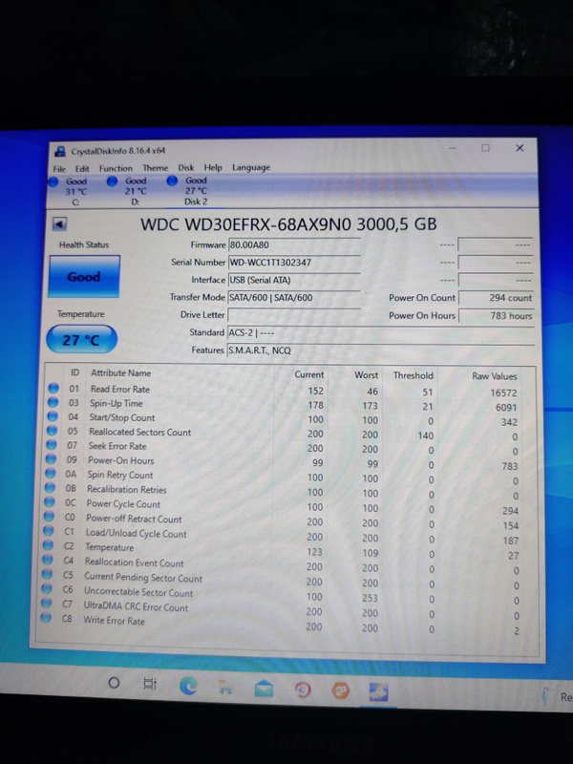Click the previous disk arrow button
The image size is (573, 764).
[x=59, y=224]
